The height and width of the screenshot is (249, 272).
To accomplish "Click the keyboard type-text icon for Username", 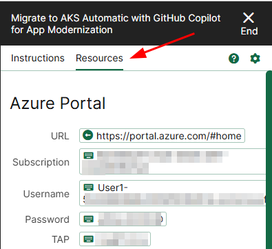I will pos(89,188).
